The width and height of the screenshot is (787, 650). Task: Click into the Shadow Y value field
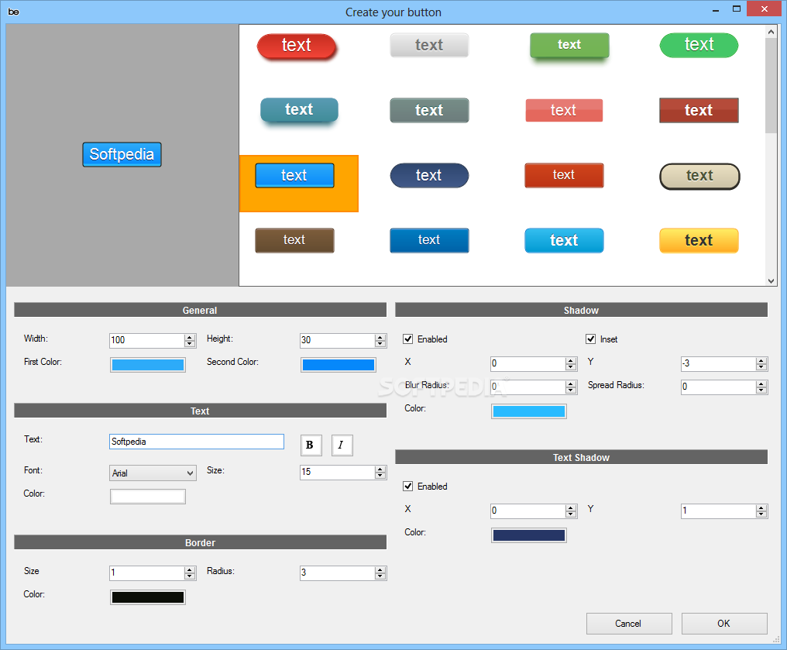[x=718, y=363]
